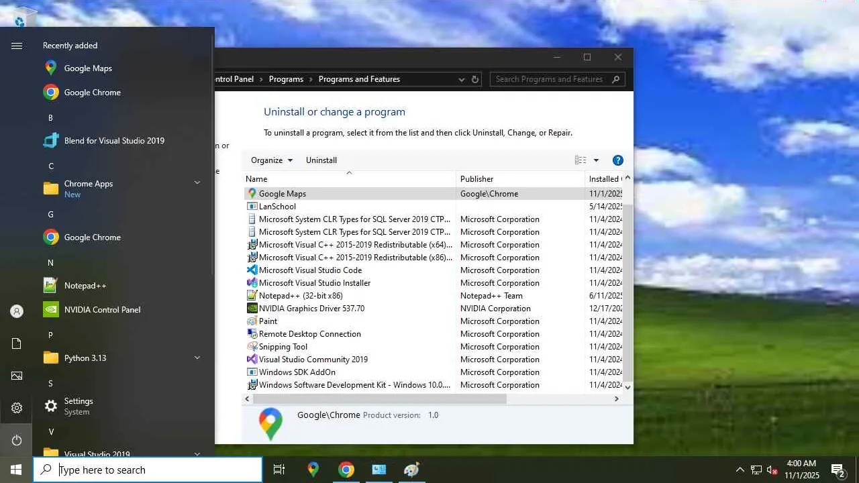Switch to the Paint taskbar icon
The height and width of the screenshot is (483, 859).
coord(412,470)
